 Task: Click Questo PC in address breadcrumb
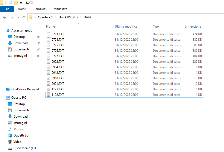(x=45, y=17)
